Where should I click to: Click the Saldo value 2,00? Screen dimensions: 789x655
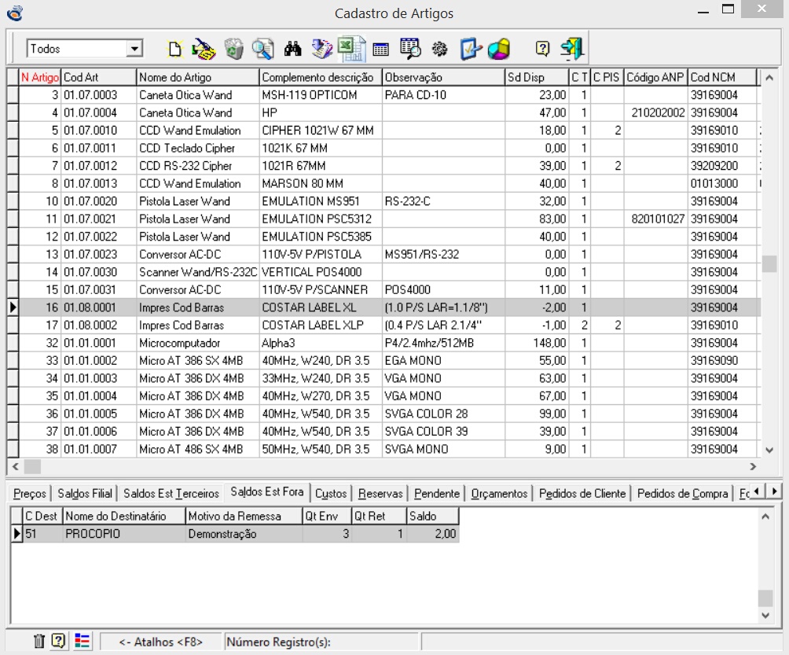(x=433, y=534)
